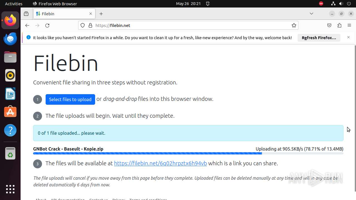Open the Files manager dock icon

tap(10, 57)
